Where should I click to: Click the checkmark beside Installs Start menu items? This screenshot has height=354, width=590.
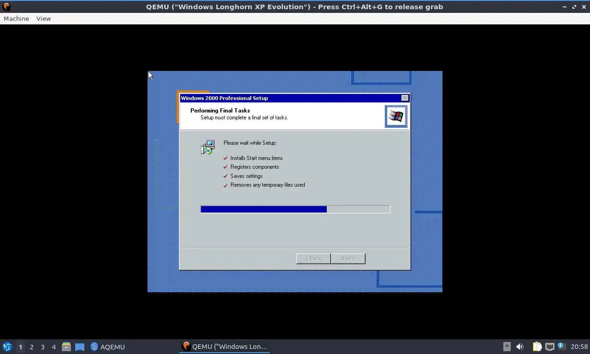coord(225,158)
